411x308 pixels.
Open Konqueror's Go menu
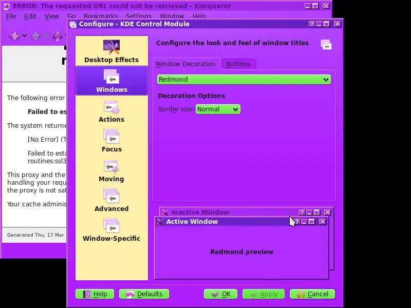71,16
